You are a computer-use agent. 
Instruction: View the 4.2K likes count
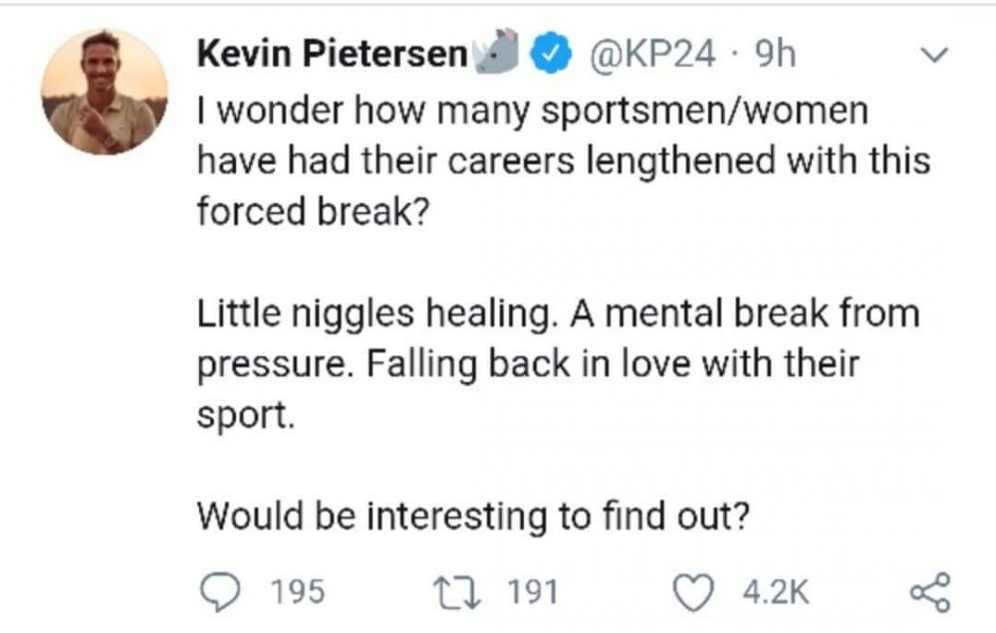pyautogui.click(x=776, y=592)
